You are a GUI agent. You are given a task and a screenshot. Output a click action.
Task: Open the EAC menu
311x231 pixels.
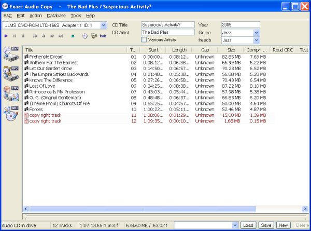(8, 16)
